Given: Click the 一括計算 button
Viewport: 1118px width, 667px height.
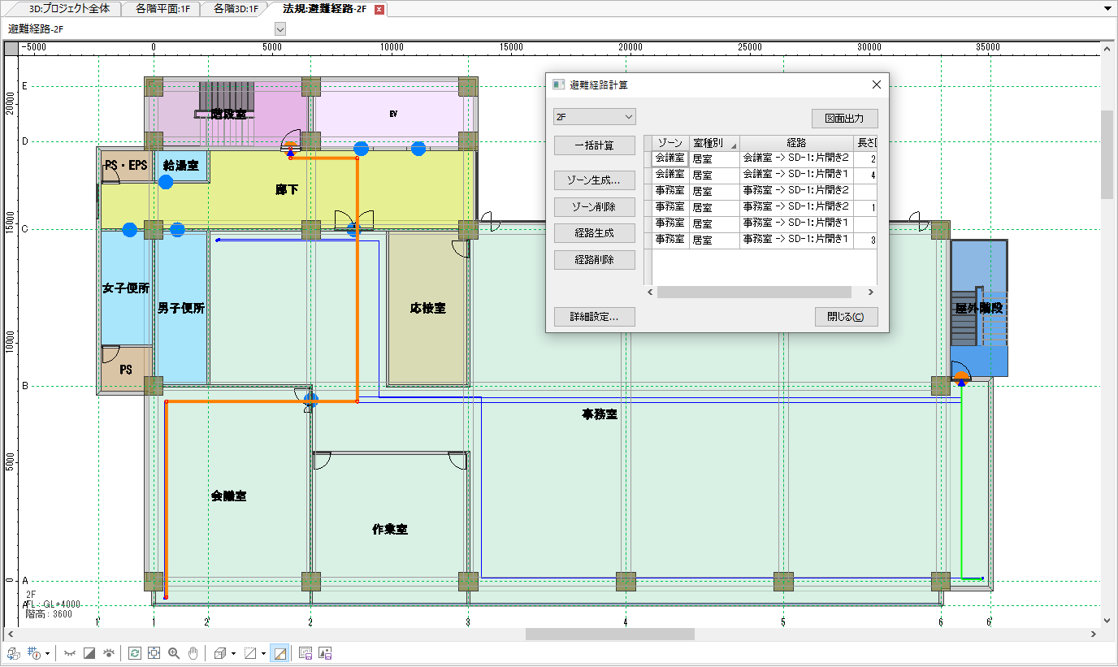Looking at the screenshot, I should click(x=594, y=145).
